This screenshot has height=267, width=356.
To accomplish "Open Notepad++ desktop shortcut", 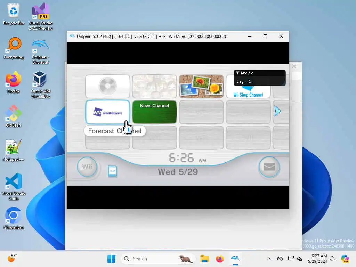I will click(14, 150).
